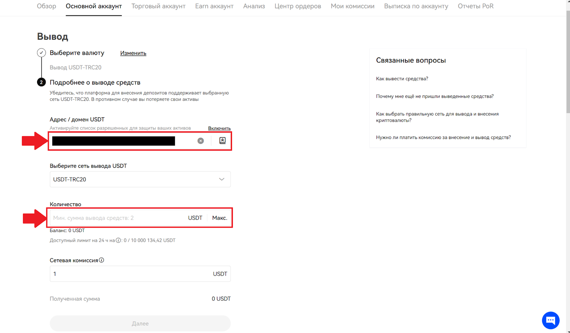This screenshot has height=333, width=570.
Task: Click the 0 / 10 000 134,42 USDT limit text
Action: click(x=150, y=240)
